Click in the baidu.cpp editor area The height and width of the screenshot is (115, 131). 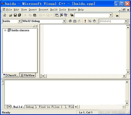tap(85, 49)
